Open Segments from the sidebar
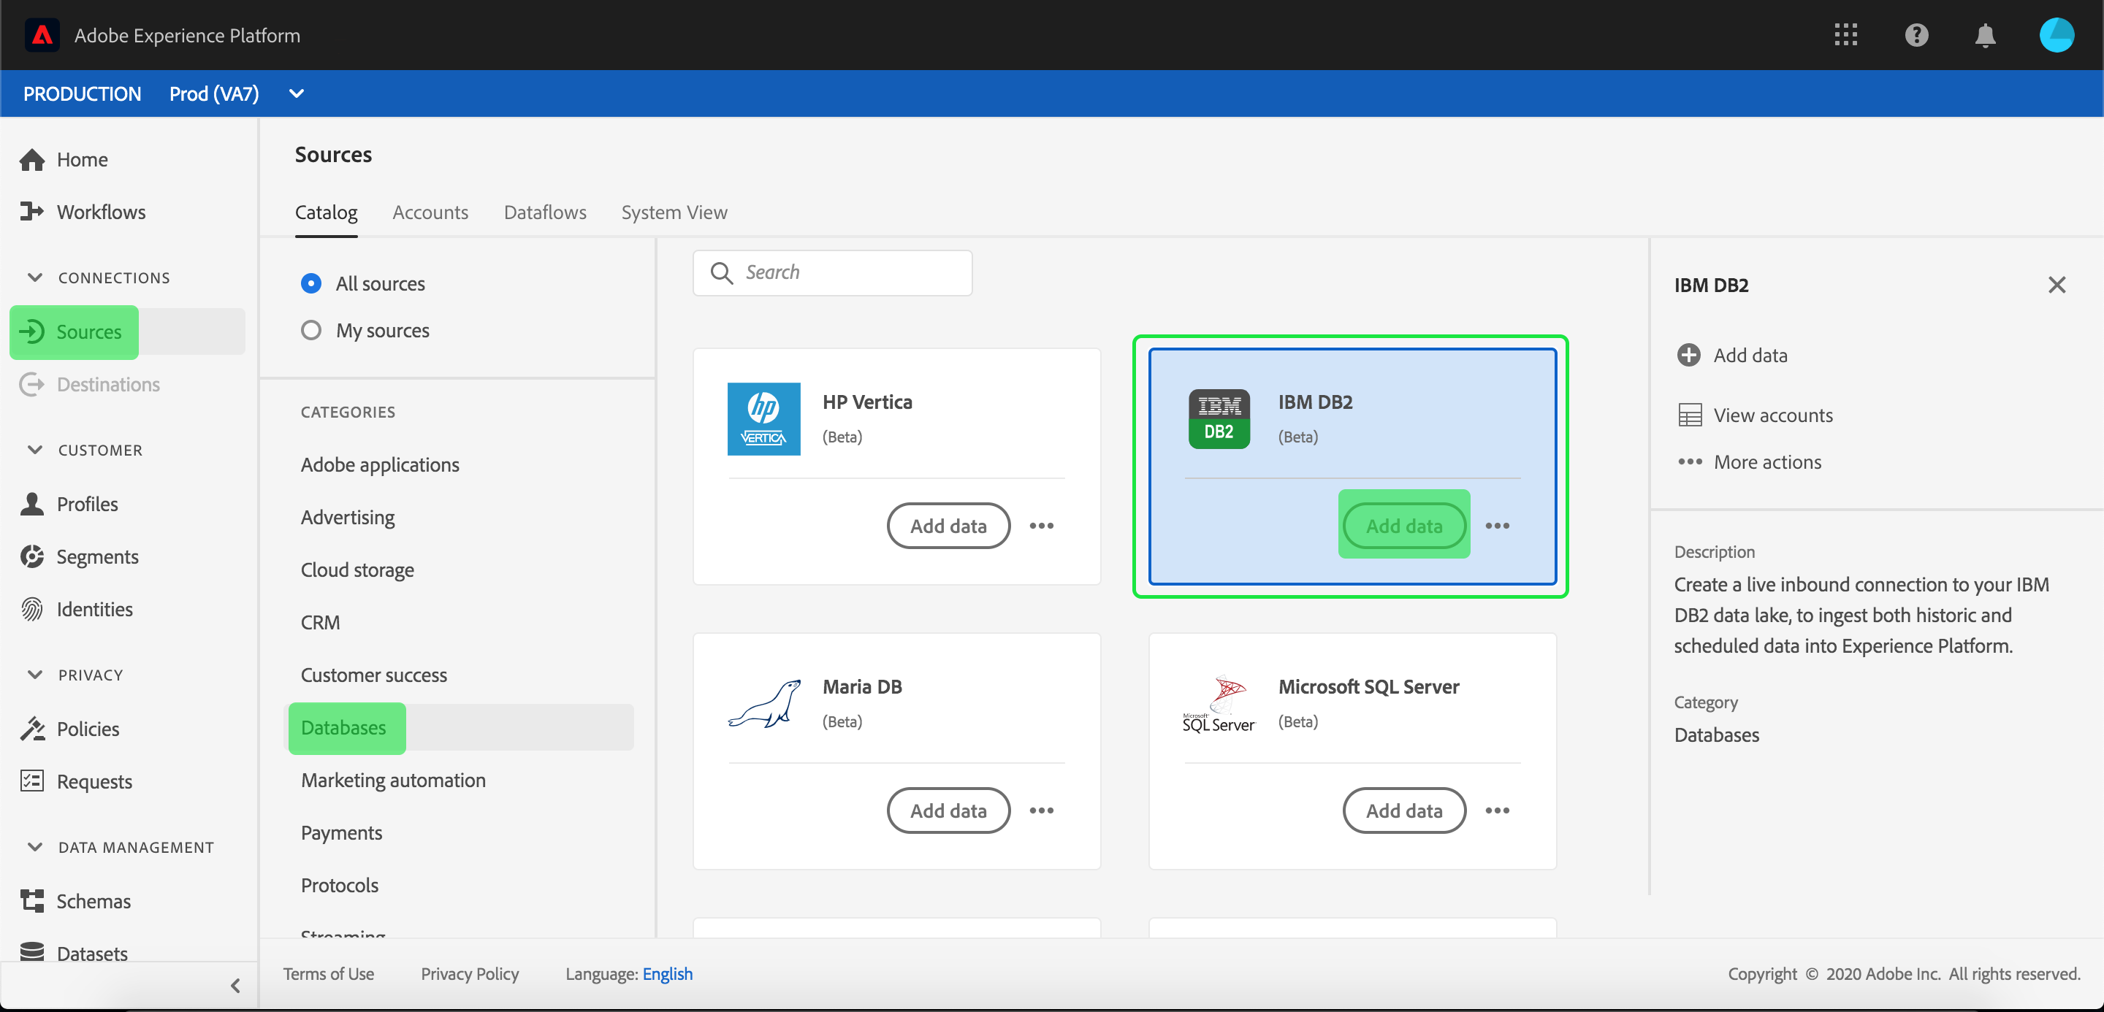Screen dimensions: 2104x1012 96,556
